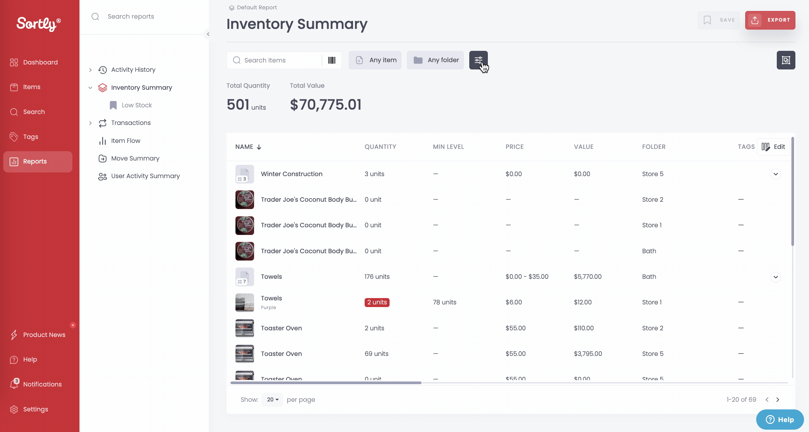Open Notifications bell in the sidebar
Viewport: 809px width, 432px height.
[14, 384]
